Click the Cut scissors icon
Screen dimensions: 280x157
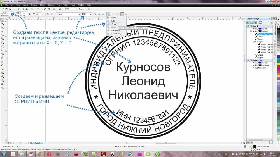pos(19,9)
